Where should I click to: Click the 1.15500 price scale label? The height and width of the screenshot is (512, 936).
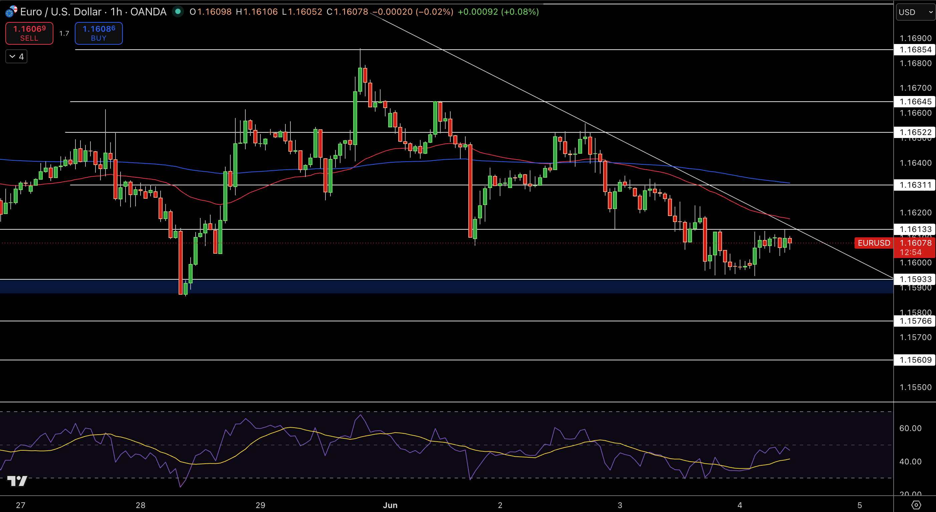click(x=915, y=388)
